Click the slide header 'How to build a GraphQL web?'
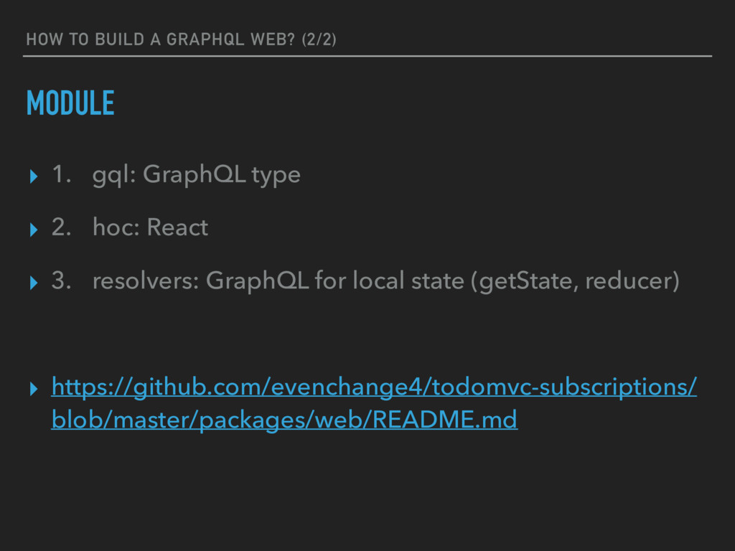Screen dimensions: 735x551 click(160, 39)
